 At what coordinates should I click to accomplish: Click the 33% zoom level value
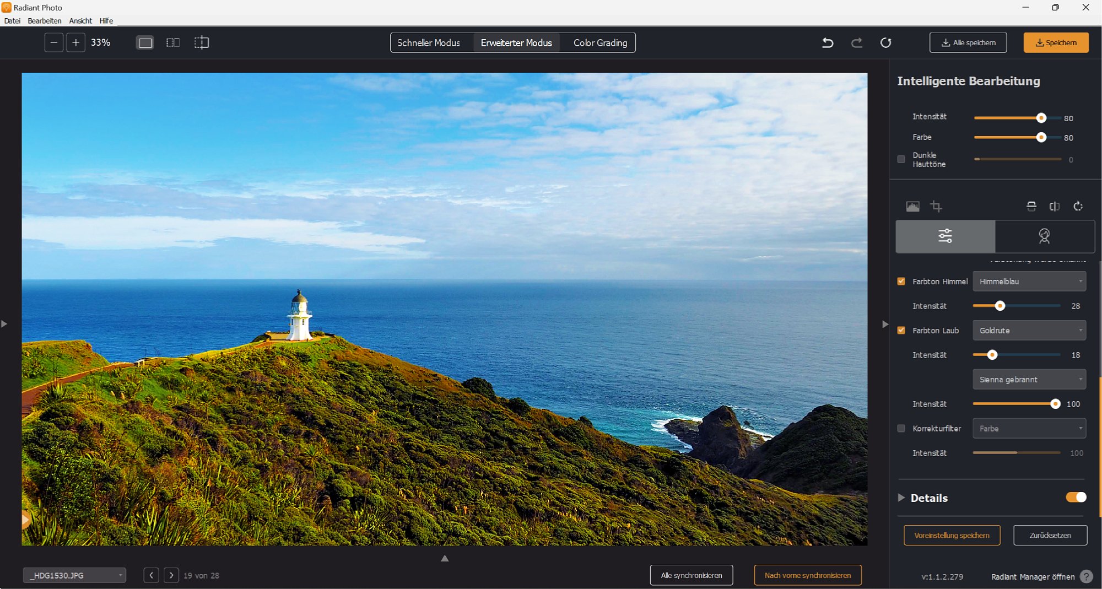click(x=100, y=42)
